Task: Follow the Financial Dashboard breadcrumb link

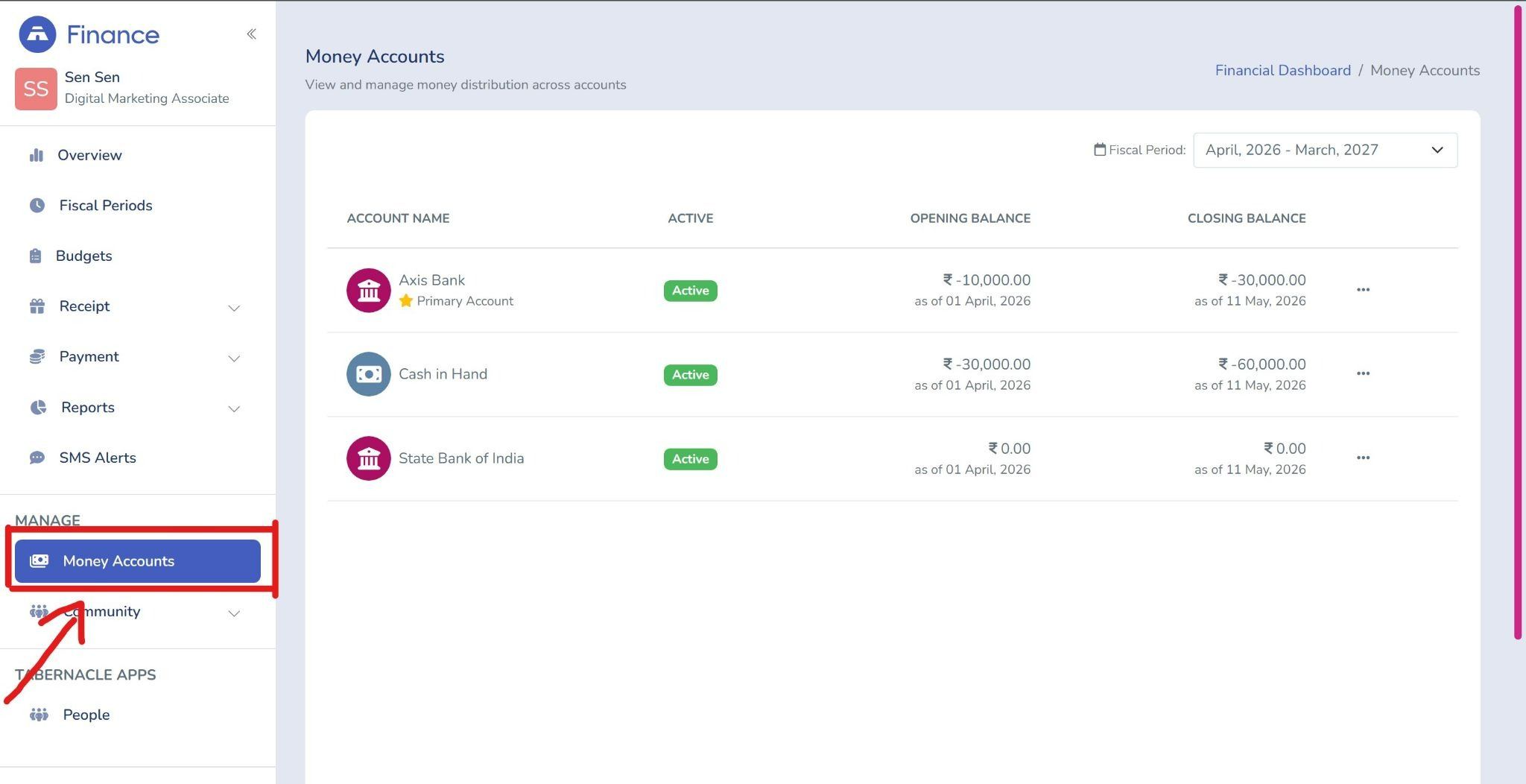Action: click(x=1282, y=70)
